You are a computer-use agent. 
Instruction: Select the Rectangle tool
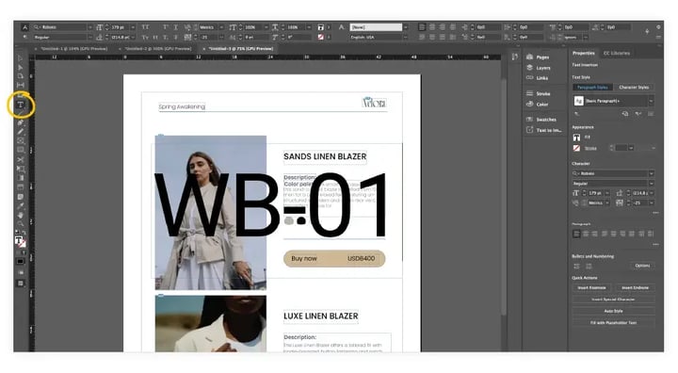(21, 150)
